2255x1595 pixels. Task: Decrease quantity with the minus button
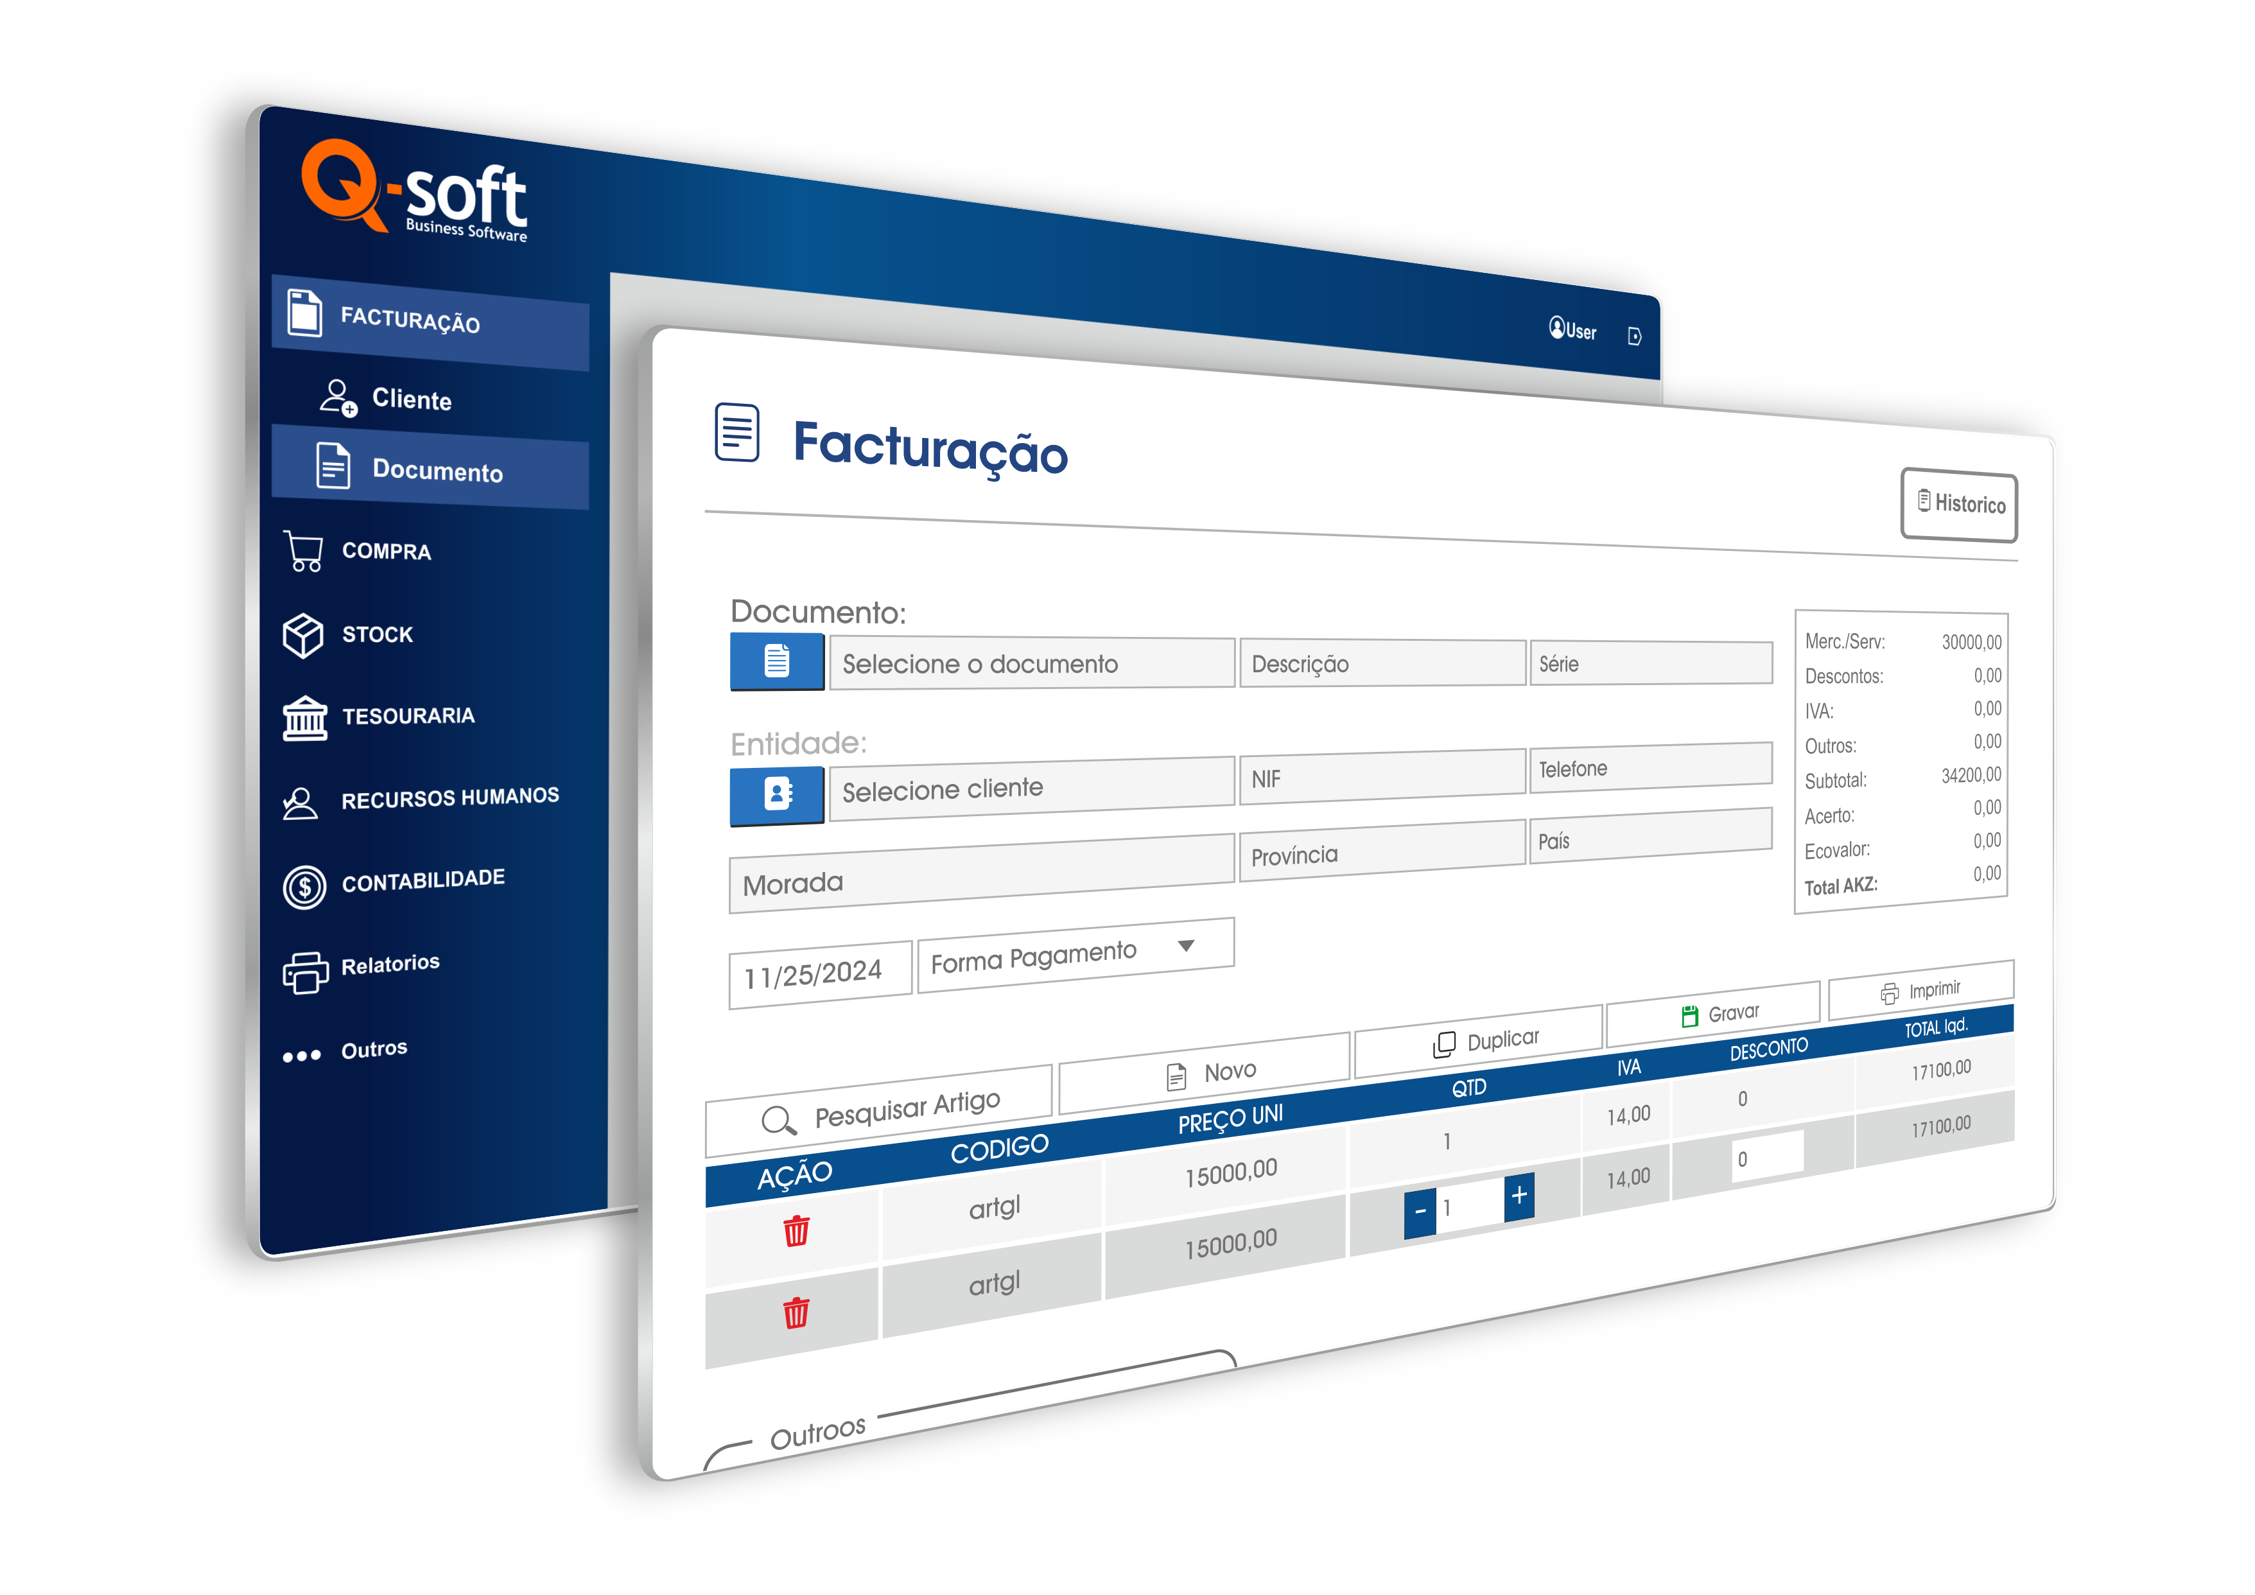[1420, 1213]
